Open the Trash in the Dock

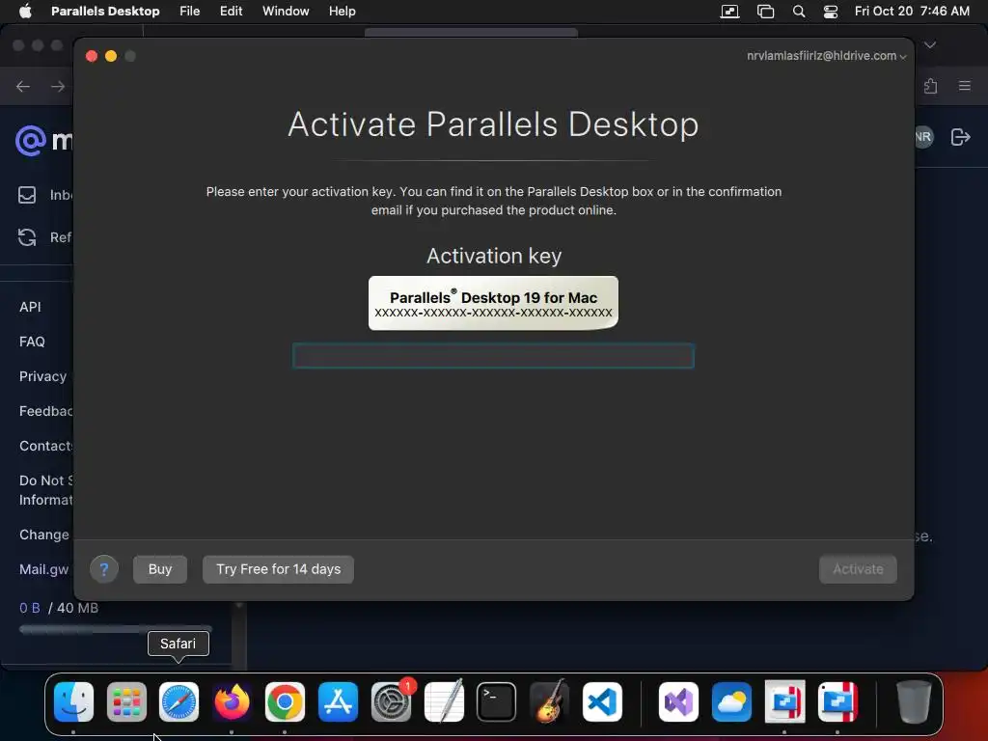click(x=914, y=701)
